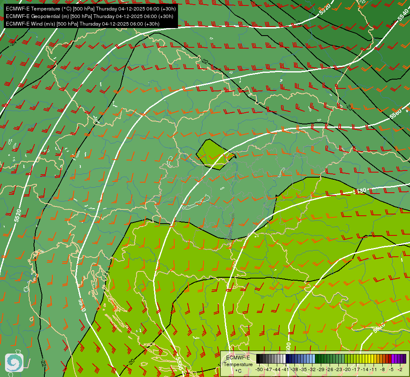Click the -29 tick label in legend
This screenshot has width=410, height=377.
tap(321, 369)
